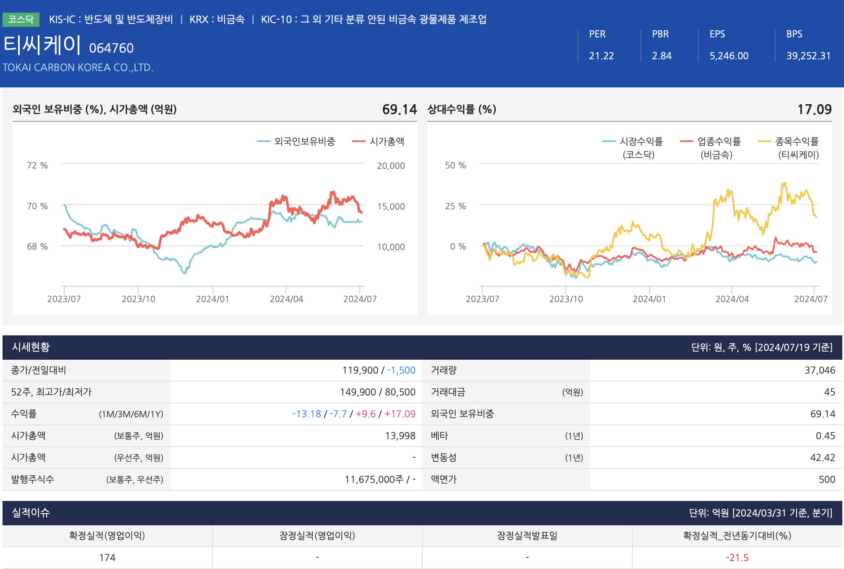
Task: Hide 업종수익률 (비금속) legend line
Action: (718, 142)
